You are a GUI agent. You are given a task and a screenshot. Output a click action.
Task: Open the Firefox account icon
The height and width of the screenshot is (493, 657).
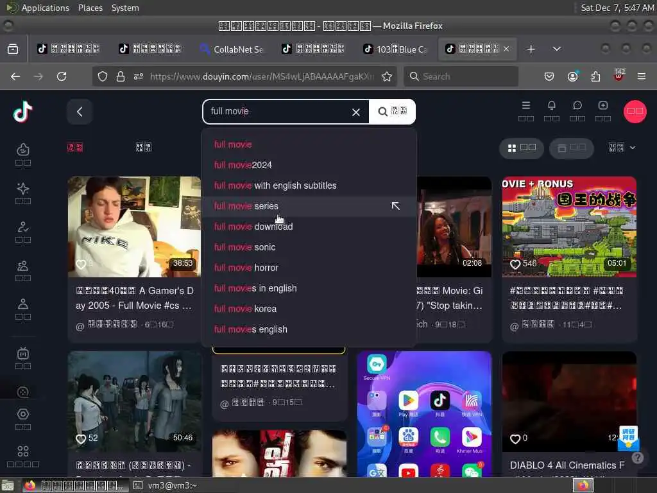(x=572, y=76)
